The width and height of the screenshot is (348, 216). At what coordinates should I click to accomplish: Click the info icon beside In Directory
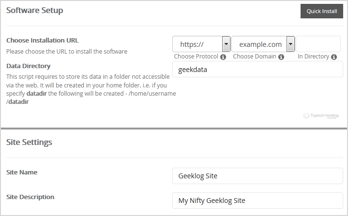pos(334,57)
